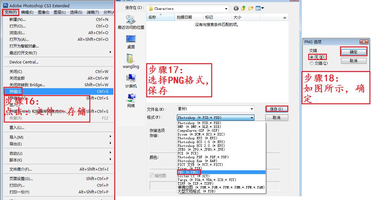The height and width of the screenshot is (200, 371).
Task: Open the view menu icon in save dialog
Action: (260, 9)
